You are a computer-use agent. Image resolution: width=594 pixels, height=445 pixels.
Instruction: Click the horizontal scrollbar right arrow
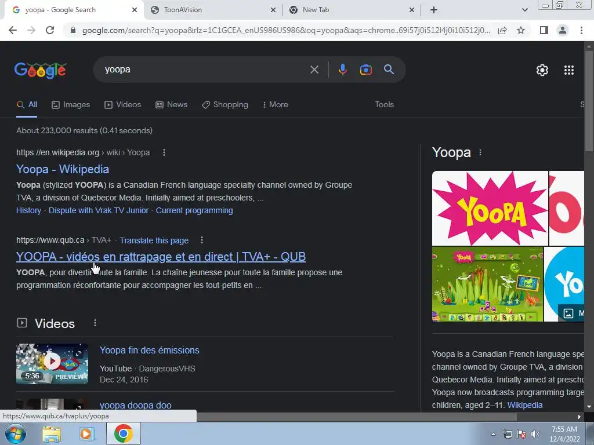(579, 417)
